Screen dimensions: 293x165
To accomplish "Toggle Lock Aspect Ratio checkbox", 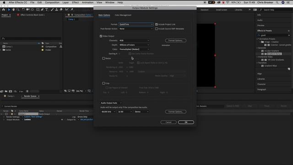I will point(138,63).
